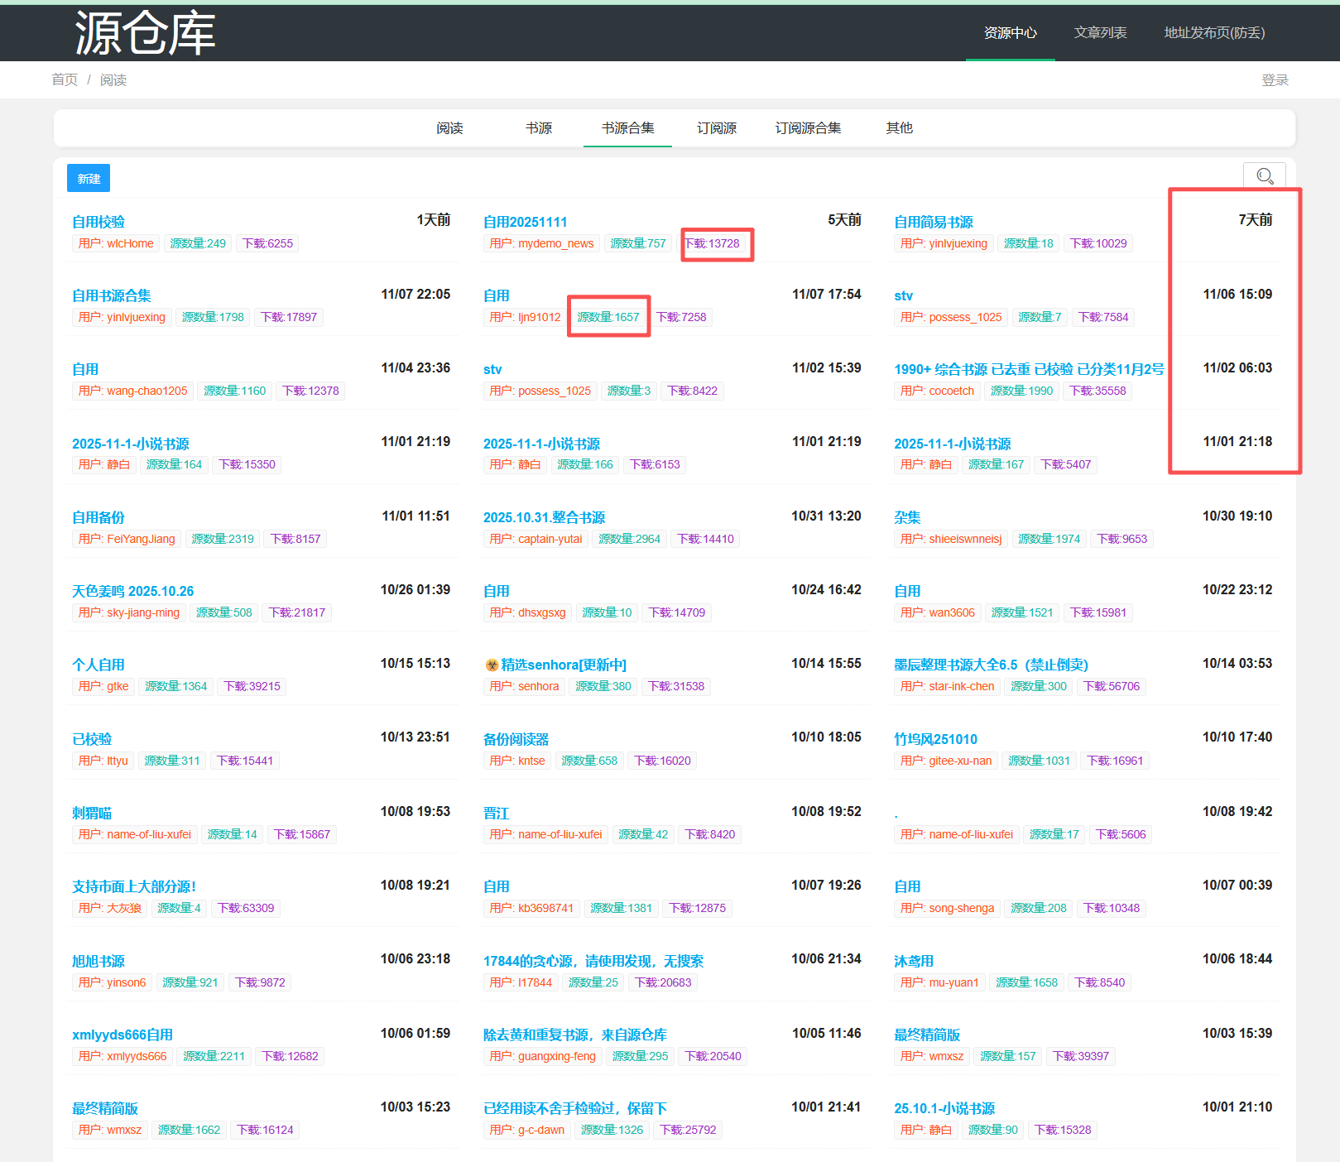Go to 地址发布页(防丢) page
The width and height of the screenshot is (1340, 1162).
[x=1214, y=33]
